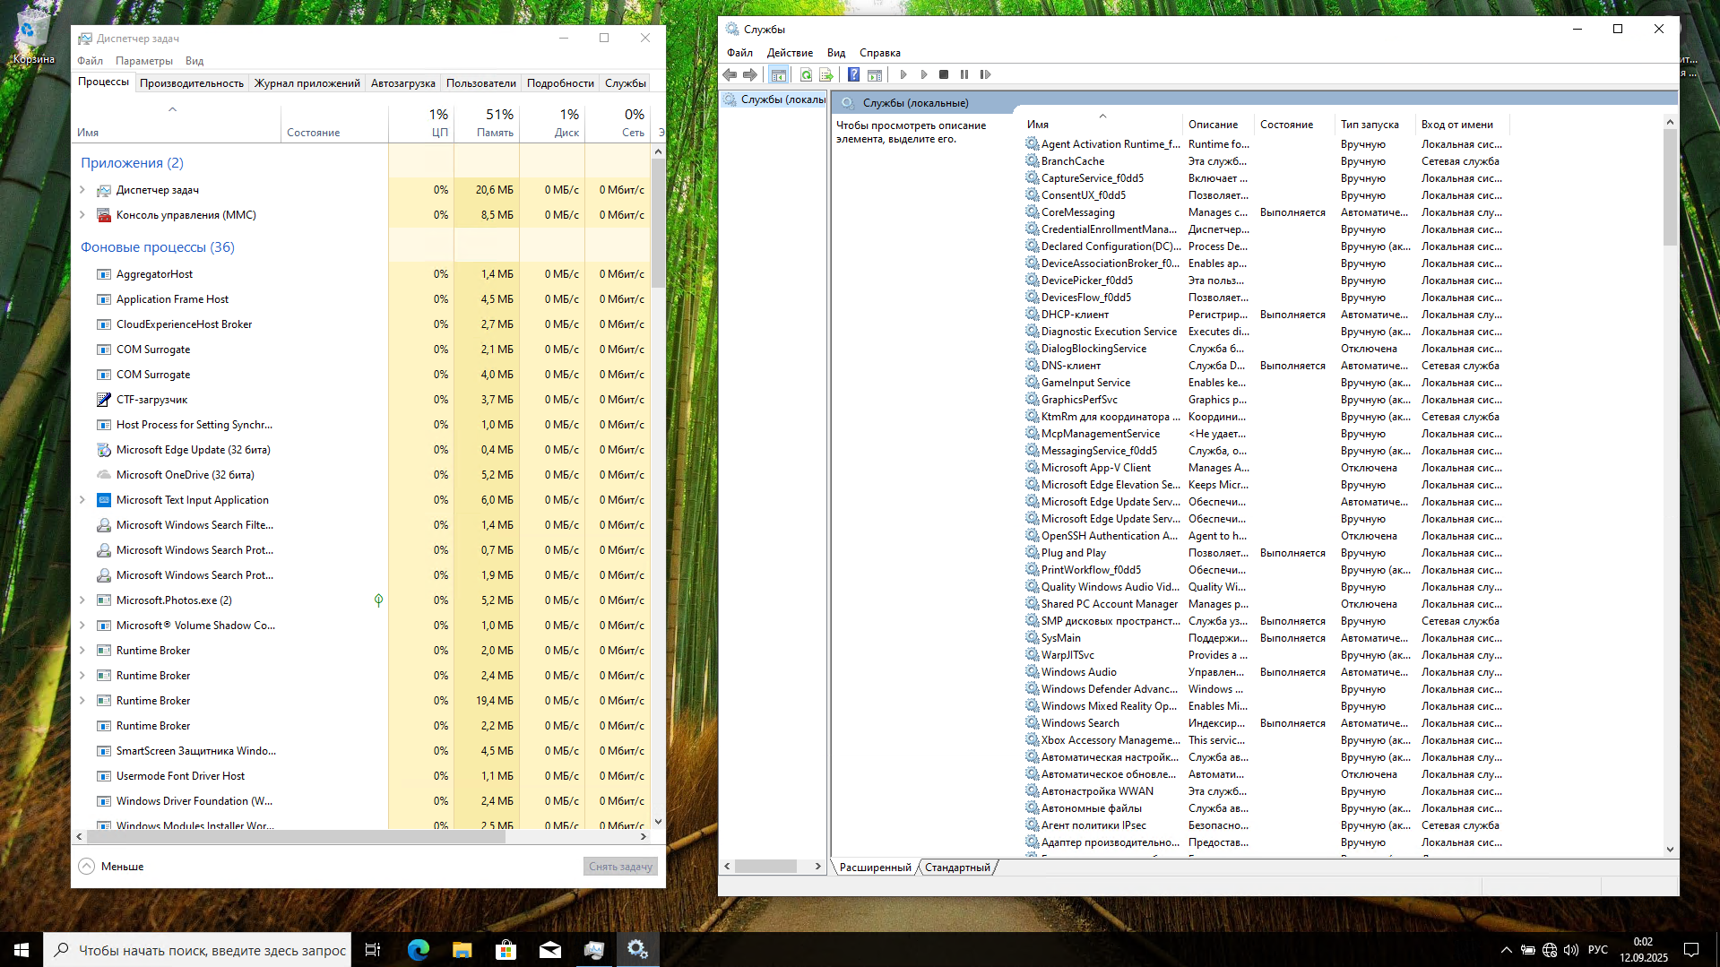Expand the Runtime Broker row using 19,4 МБ

click(82, 701)
